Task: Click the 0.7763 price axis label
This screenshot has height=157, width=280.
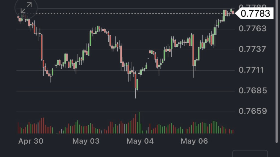Action: pyautogui.click(x=252, y=29)
